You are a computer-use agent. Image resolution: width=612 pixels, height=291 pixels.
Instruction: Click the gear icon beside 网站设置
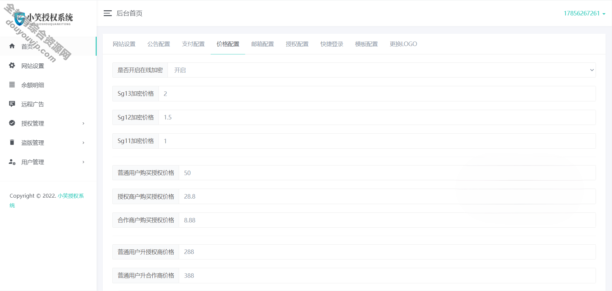[12, 65]
